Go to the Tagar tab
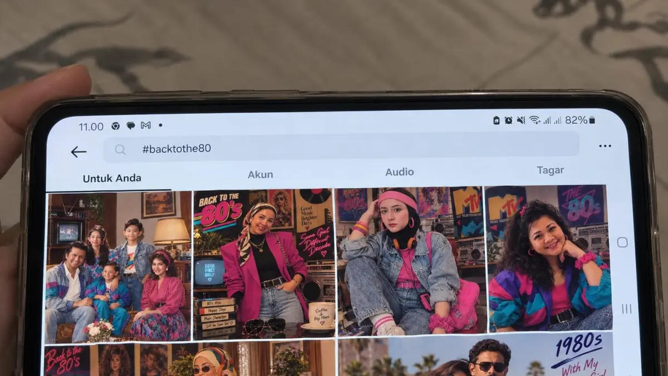The image size is (668, 376). [551, 170]
